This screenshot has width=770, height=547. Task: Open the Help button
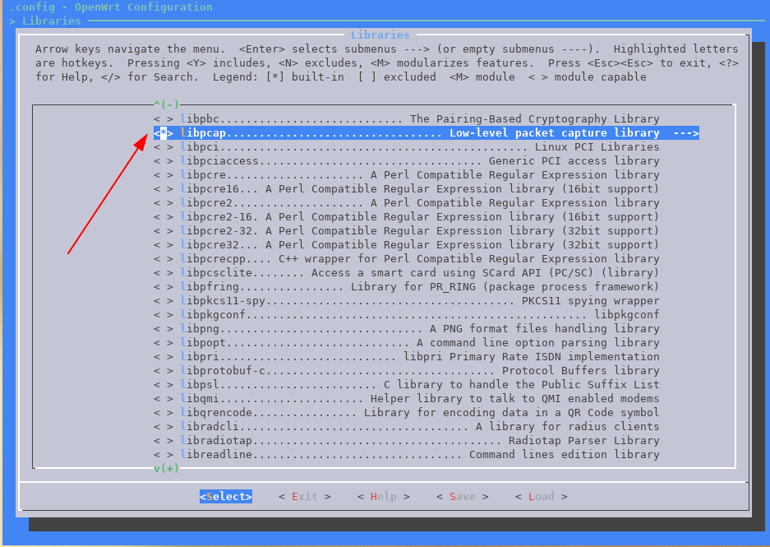383,497
